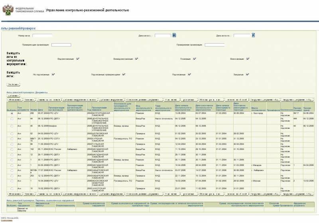Select radio for ЩЕЛКОВСКАЯ ТАМОЖНЯ row
The image size is (319, 223).
12,134
